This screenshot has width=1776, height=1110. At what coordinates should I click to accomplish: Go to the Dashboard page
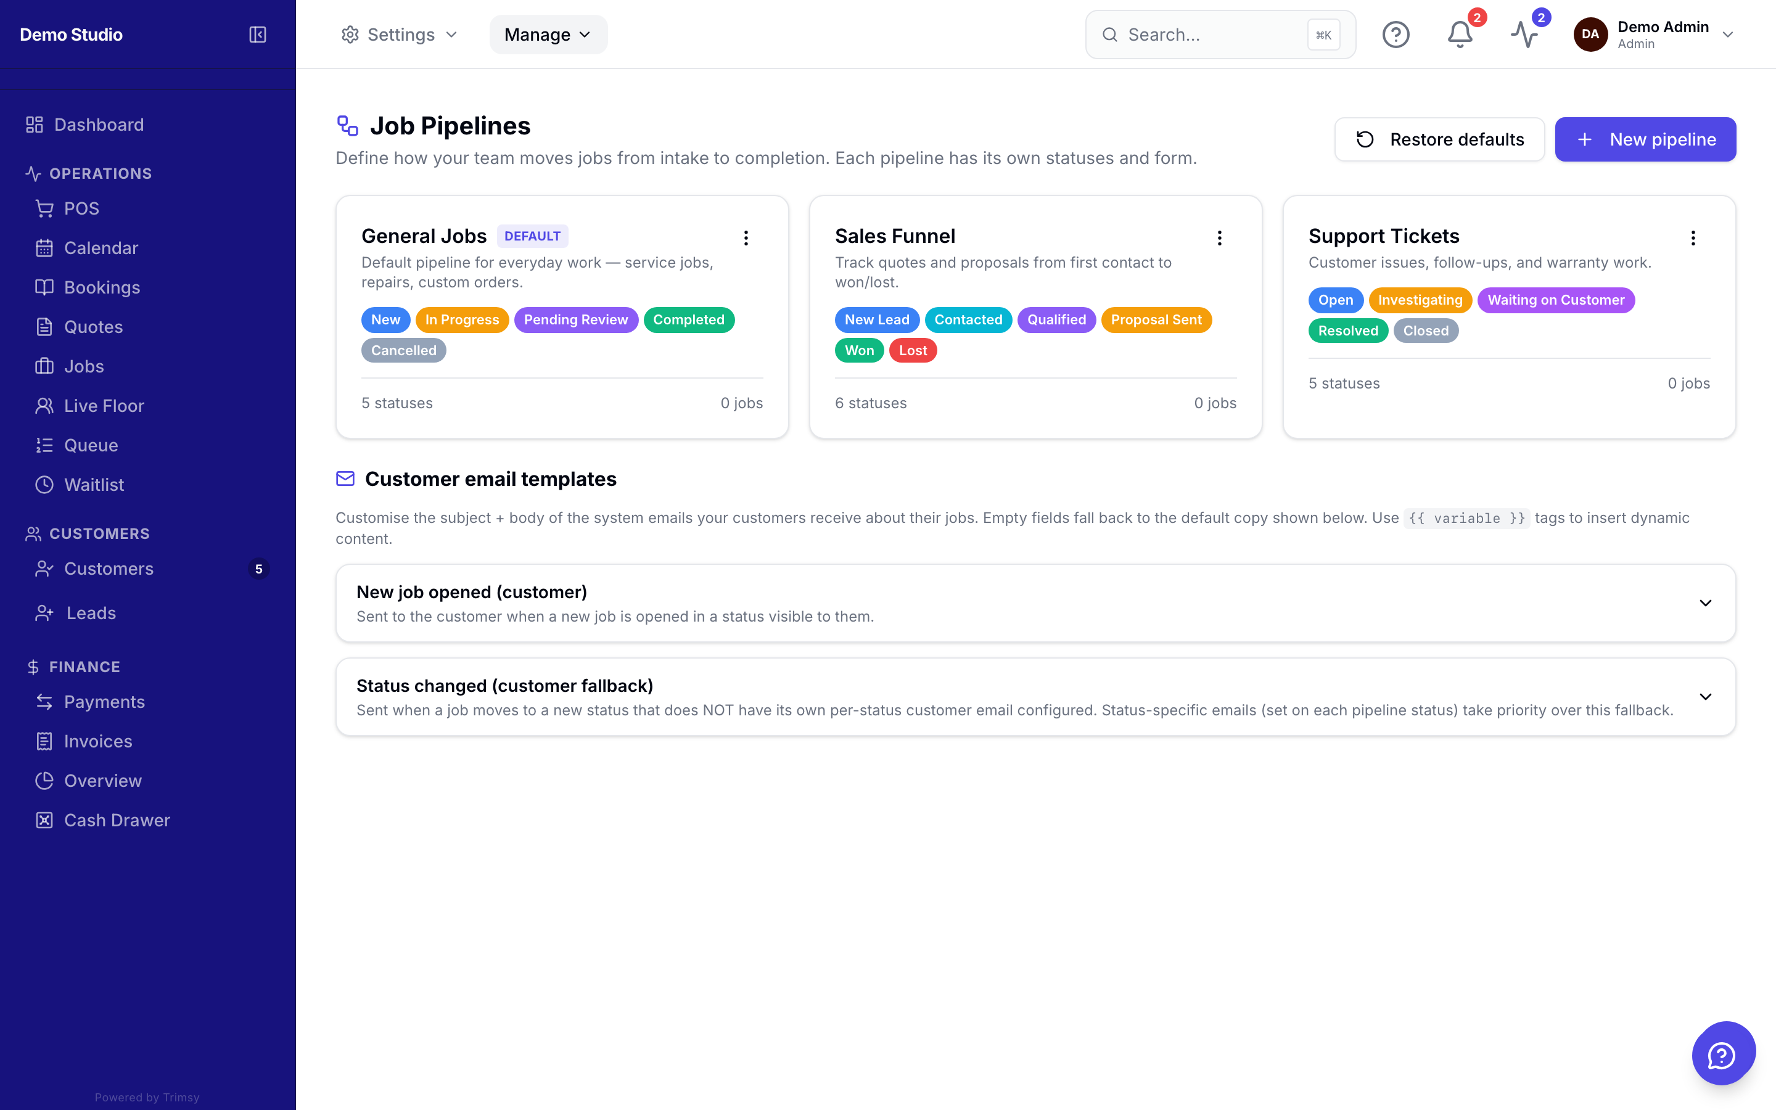pos(99,125)
